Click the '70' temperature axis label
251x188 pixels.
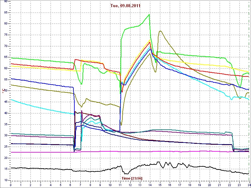click(5, 46)
